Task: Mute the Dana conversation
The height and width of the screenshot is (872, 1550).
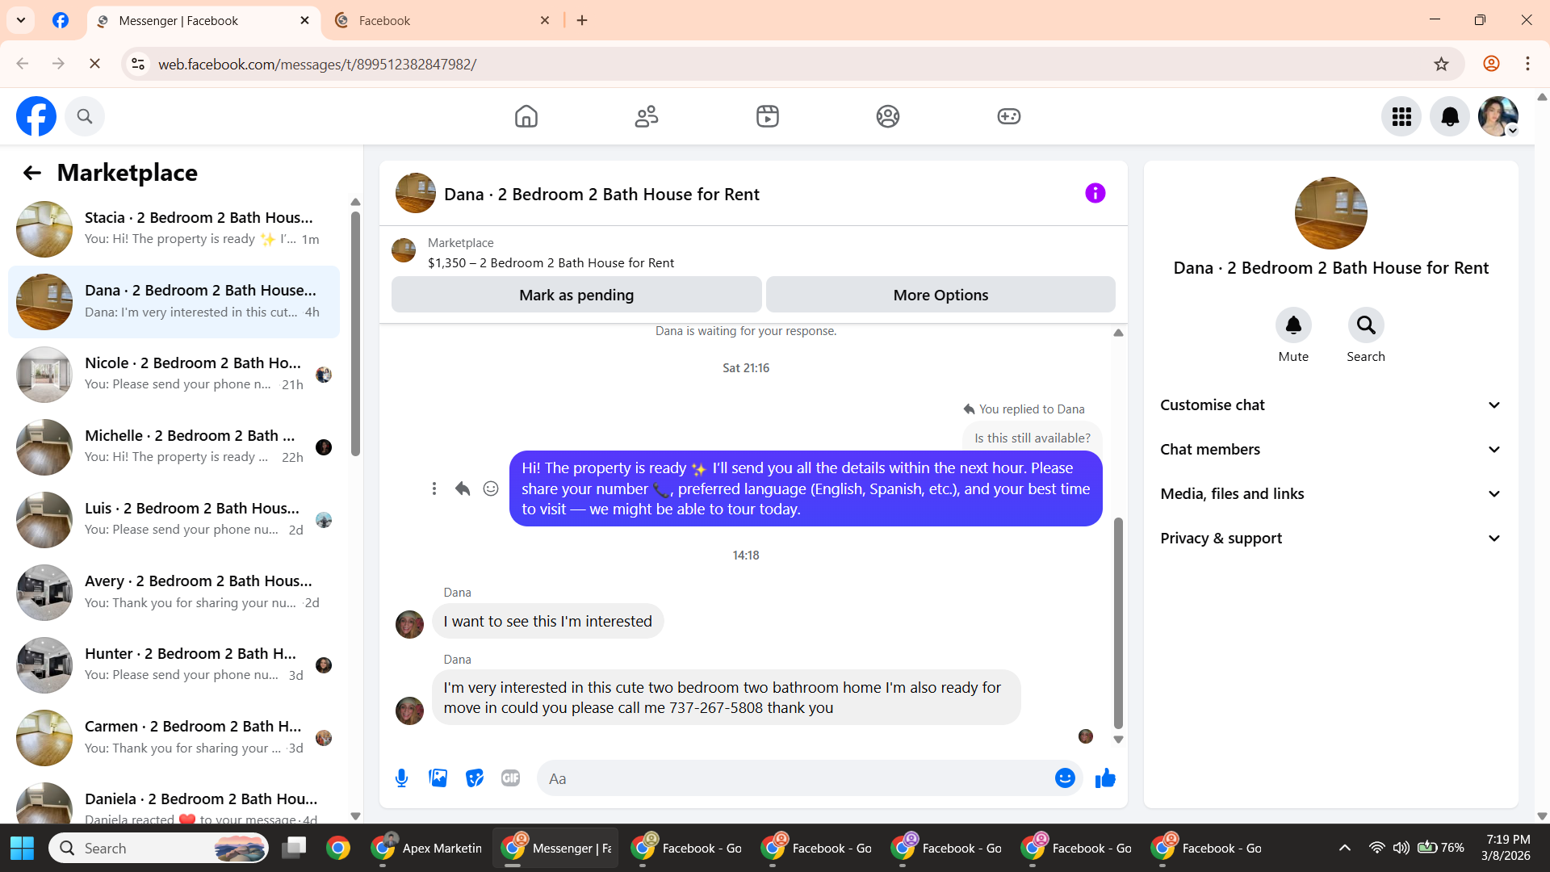Action: [x=1293, y=325]
